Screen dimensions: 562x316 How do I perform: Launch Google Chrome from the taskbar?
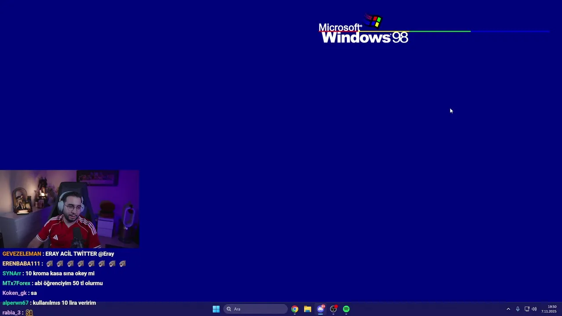click(295, 309)
